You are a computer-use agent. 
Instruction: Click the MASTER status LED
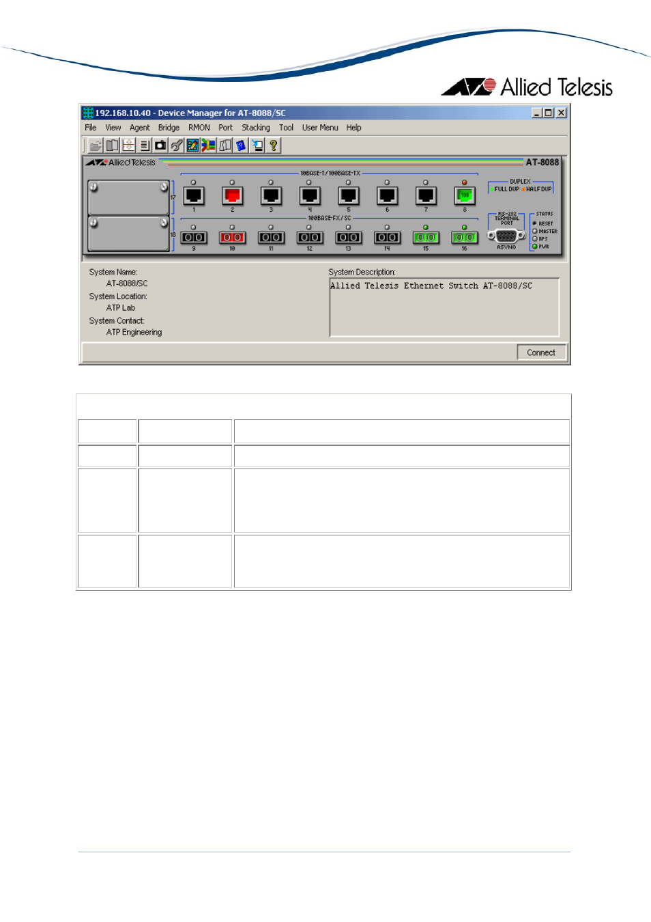tap(535, 232)
